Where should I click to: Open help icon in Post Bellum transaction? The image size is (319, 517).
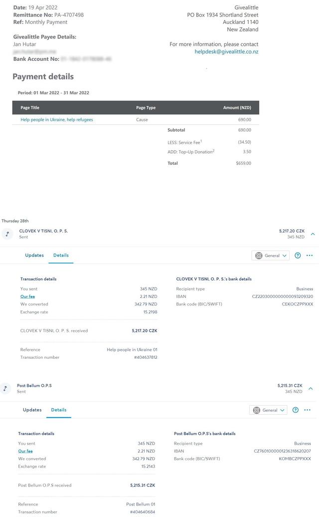click(x=296, y=410)
